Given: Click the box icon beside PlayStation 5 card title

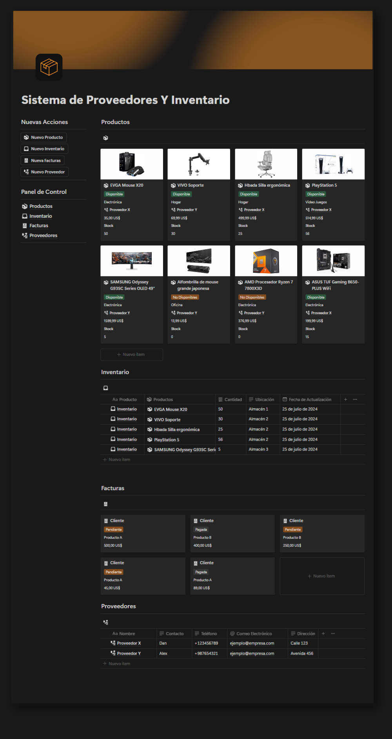Looking at the screenshot, I should pos(308,185).
